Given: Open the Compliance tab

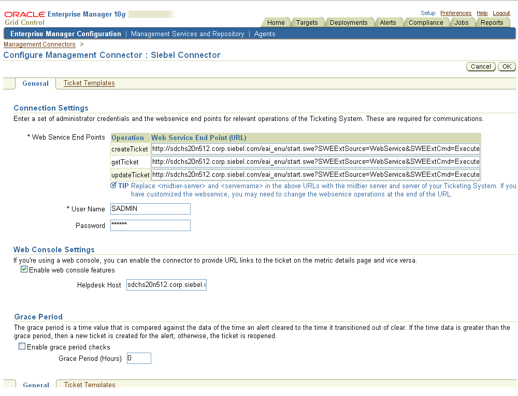Looking at the screenshot, I should pyautogui.click(x=426, y=22).
